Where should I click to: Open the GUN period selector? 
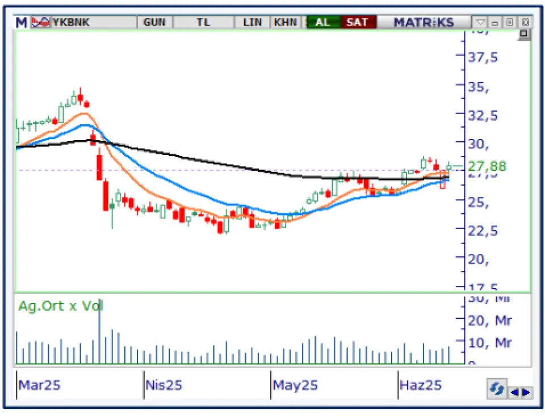pyautogui.click(x=154, y=23)
